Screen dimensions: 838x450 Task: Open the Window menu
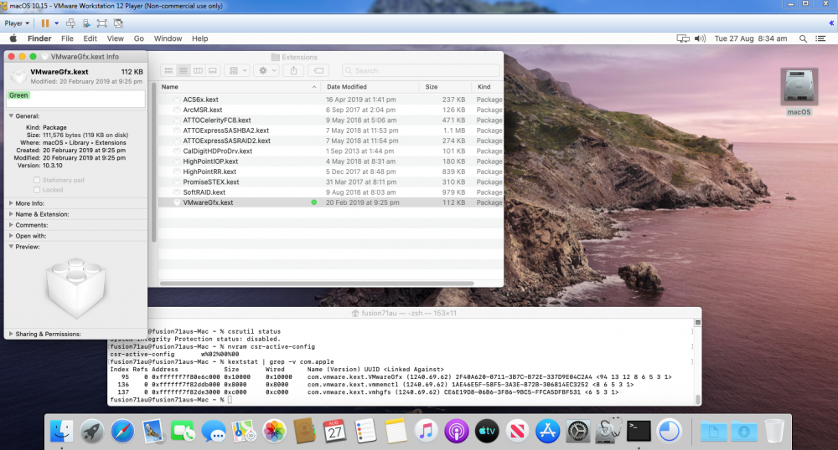click(x=168, y=38)
